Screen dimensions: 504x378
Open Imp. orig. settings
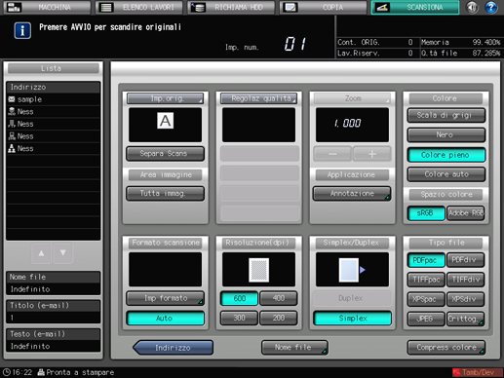click(x=165, y=98)
